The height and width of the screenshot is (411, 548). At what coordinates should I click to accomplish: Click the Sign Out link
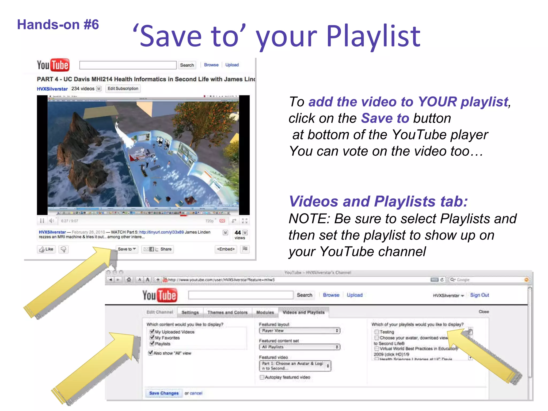coord(480,295)
